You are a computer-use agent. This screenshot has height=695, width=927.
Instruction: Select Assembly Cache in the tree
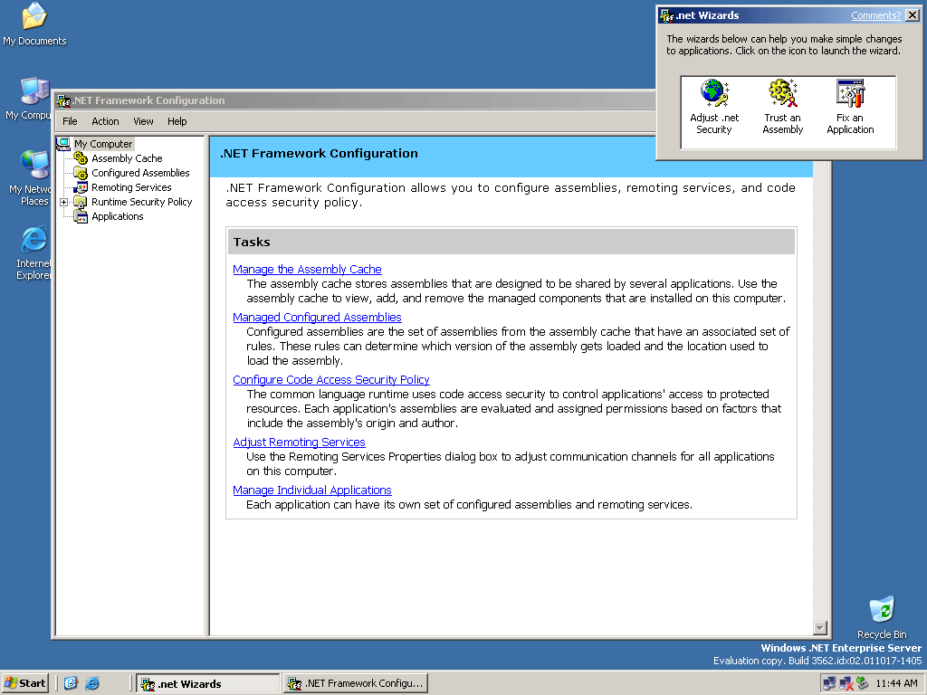tap(127, 158)
